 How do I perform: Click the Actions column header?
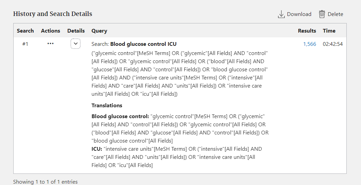(x=50, y=31)
